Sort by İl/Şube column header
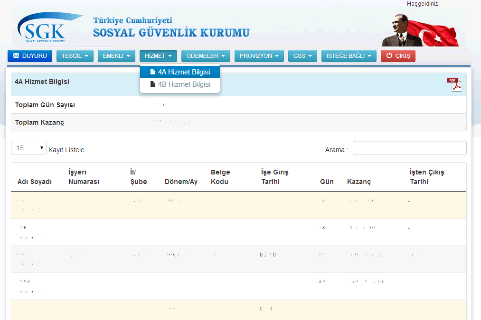 pyautogui.click(x=139, y=177)
